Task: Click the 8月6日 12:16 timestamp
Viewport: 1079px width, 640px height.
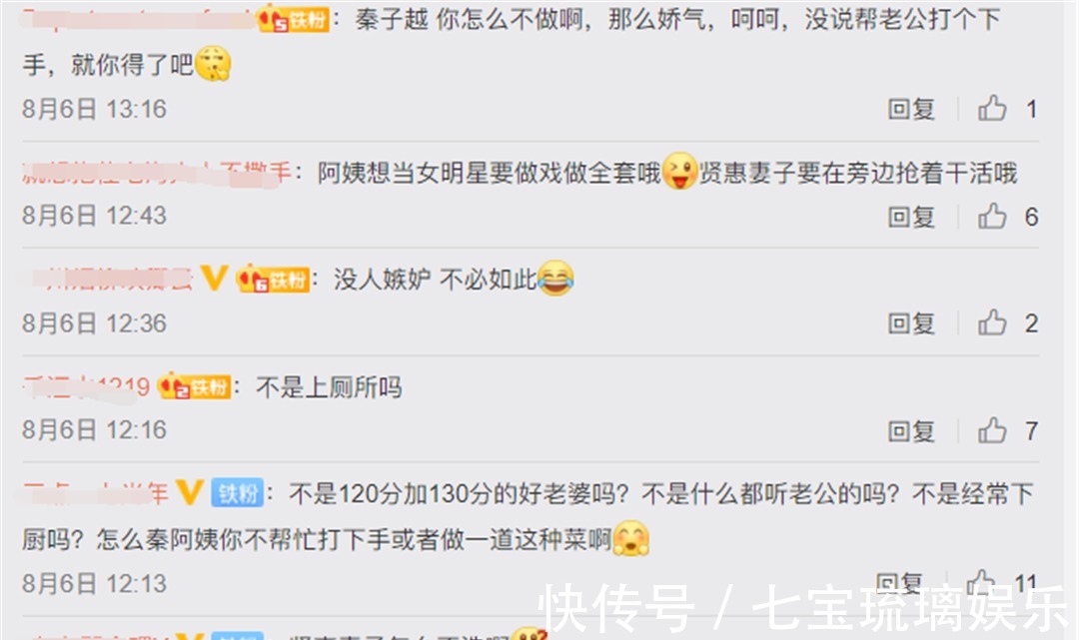Action: tap(94, 430)
